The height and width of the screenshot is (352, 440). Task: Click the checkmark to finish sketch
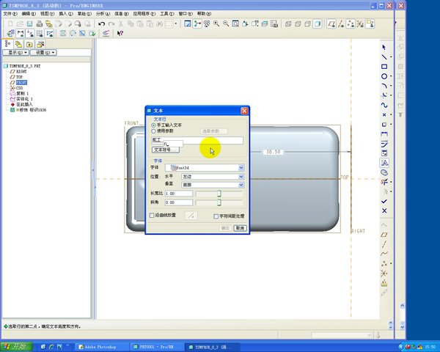[384, 201]
